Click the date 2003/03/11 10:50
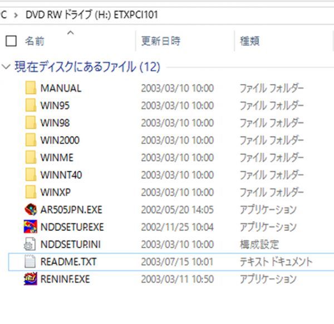Viewport: 334px width, 324px height. click(177, 279)
